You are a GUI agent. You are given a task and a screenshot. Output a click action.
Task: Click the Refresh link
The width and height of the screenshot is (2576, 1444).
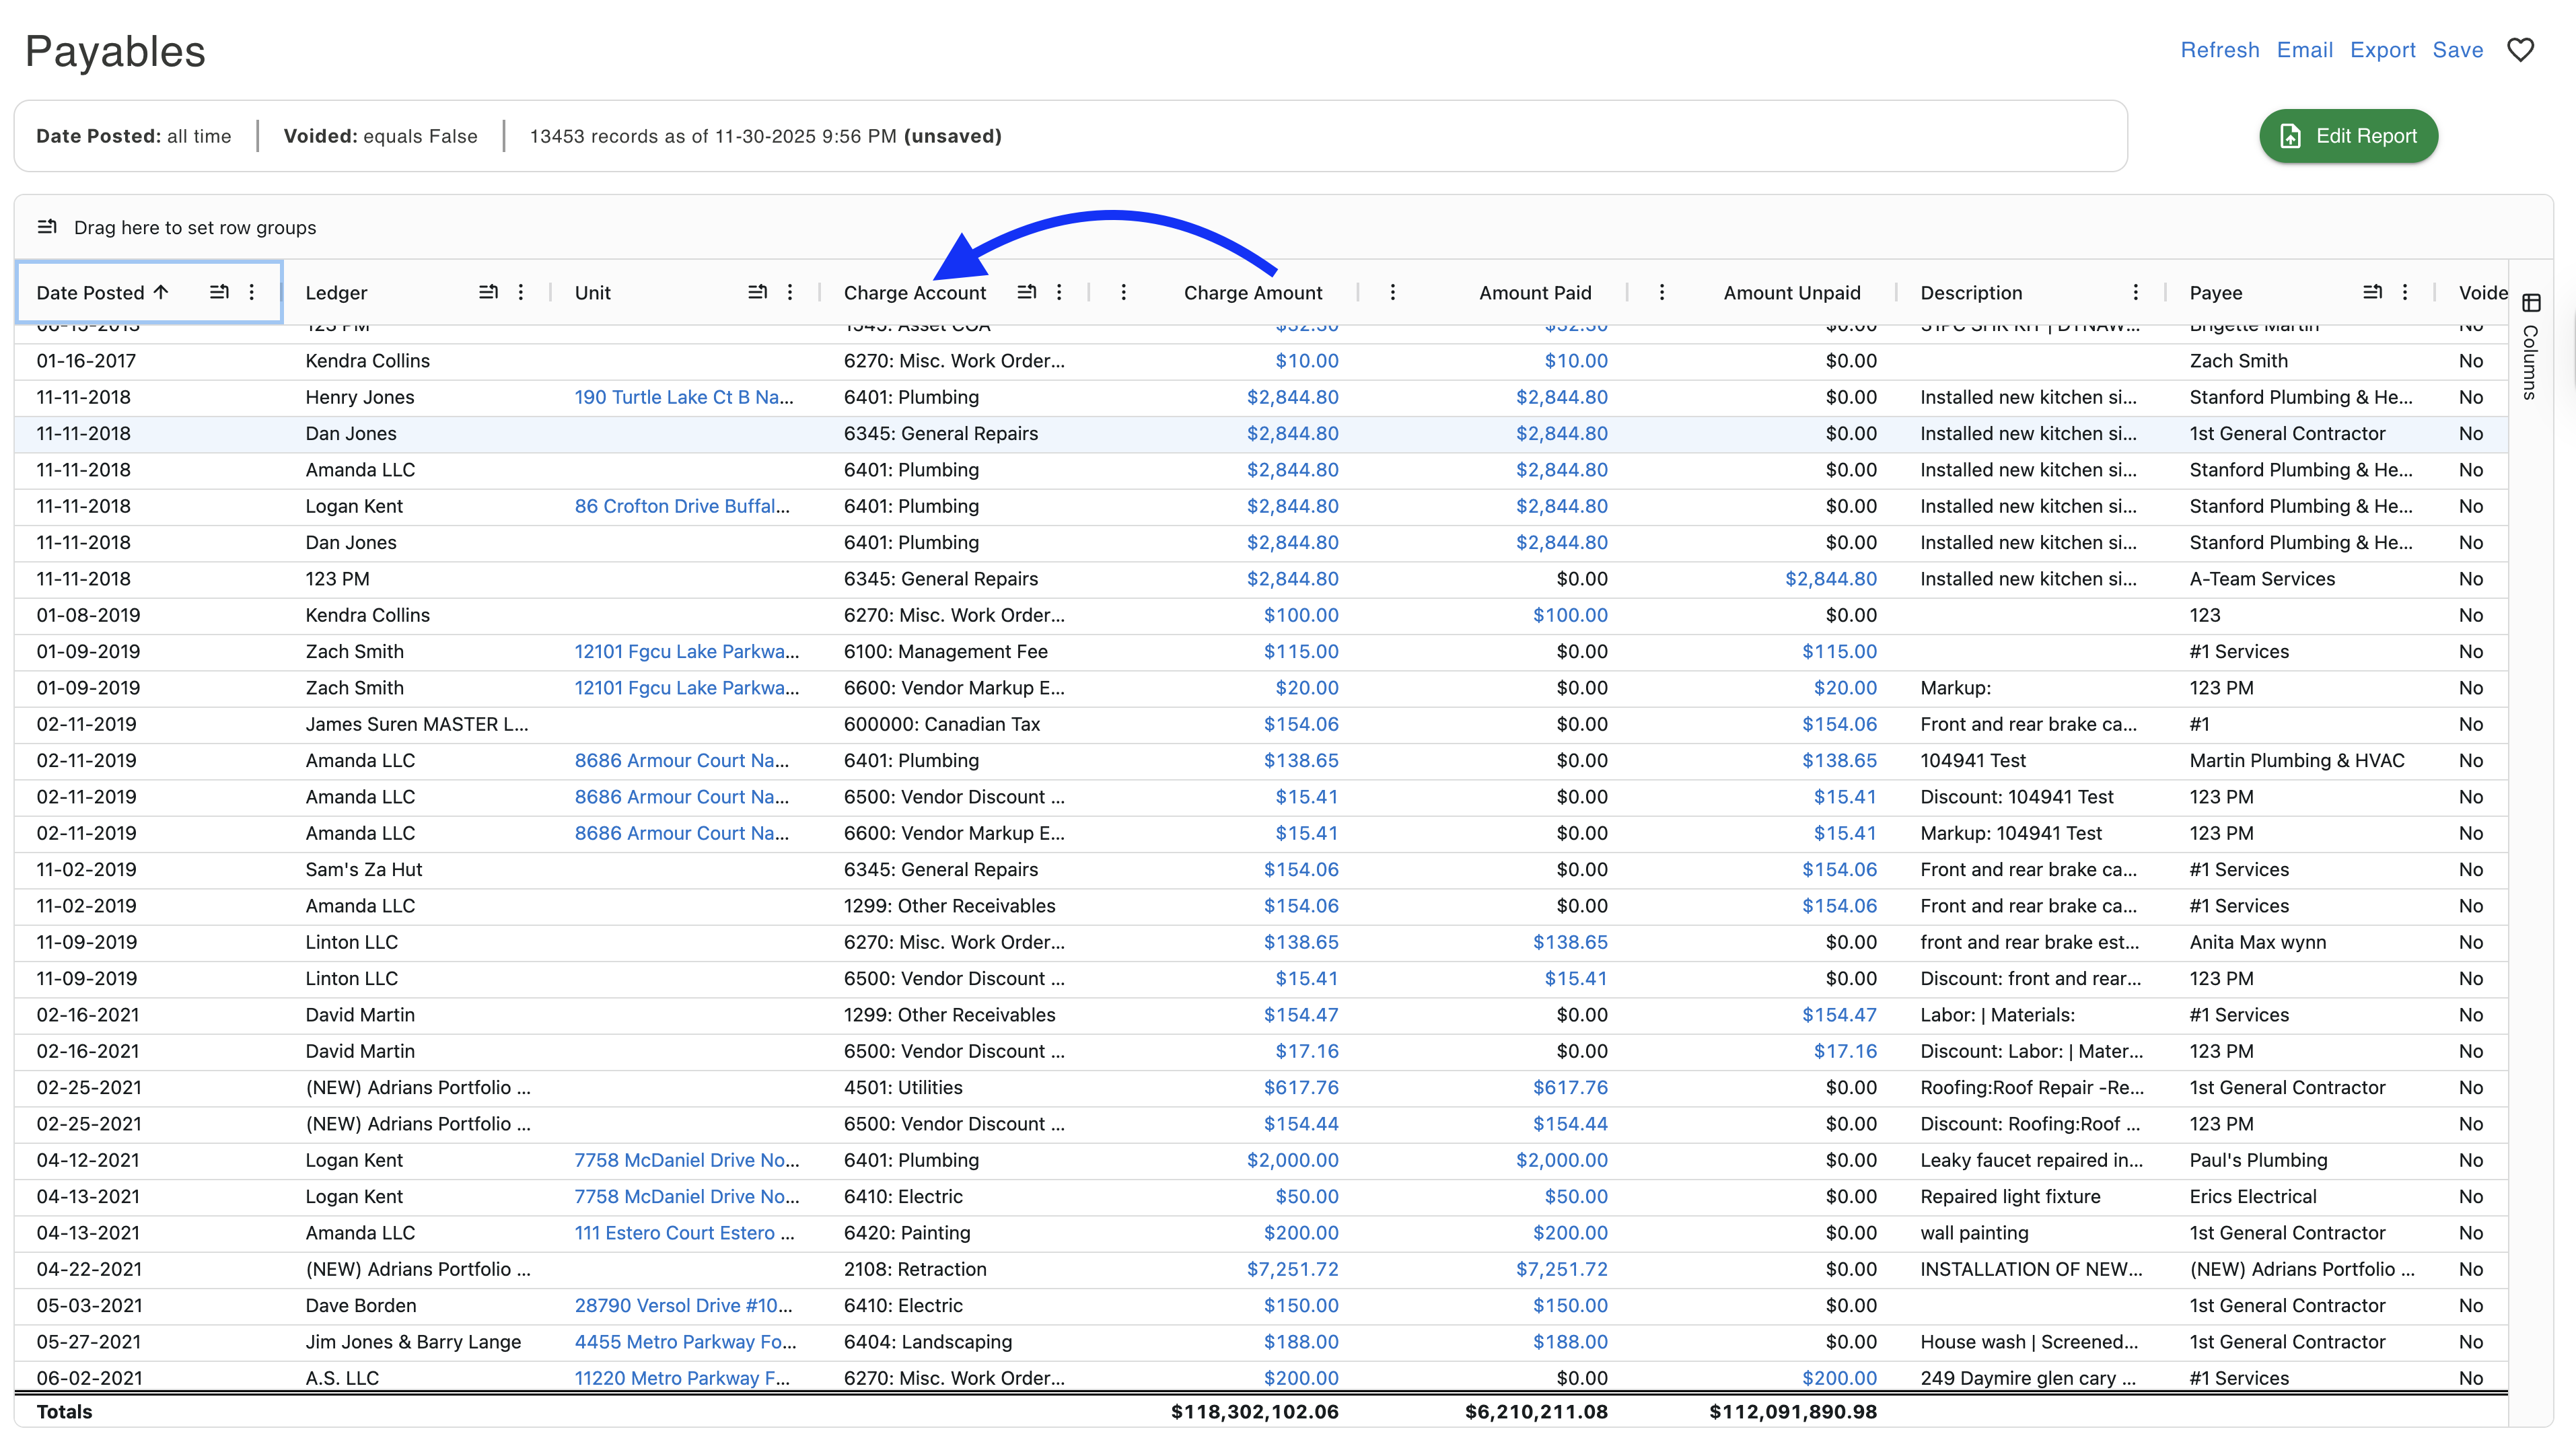point(2219,50)
